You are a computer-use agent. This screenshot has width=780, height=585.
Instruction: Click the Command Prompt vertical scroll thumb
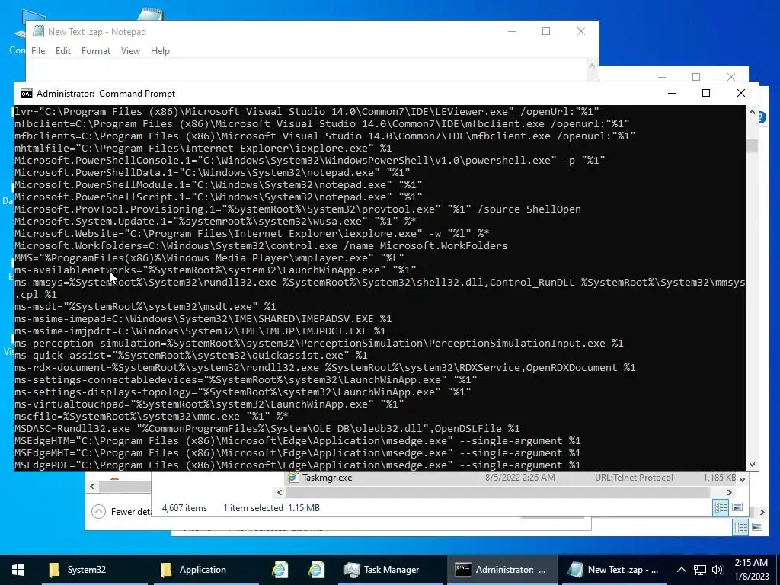(x=752, y=145)
